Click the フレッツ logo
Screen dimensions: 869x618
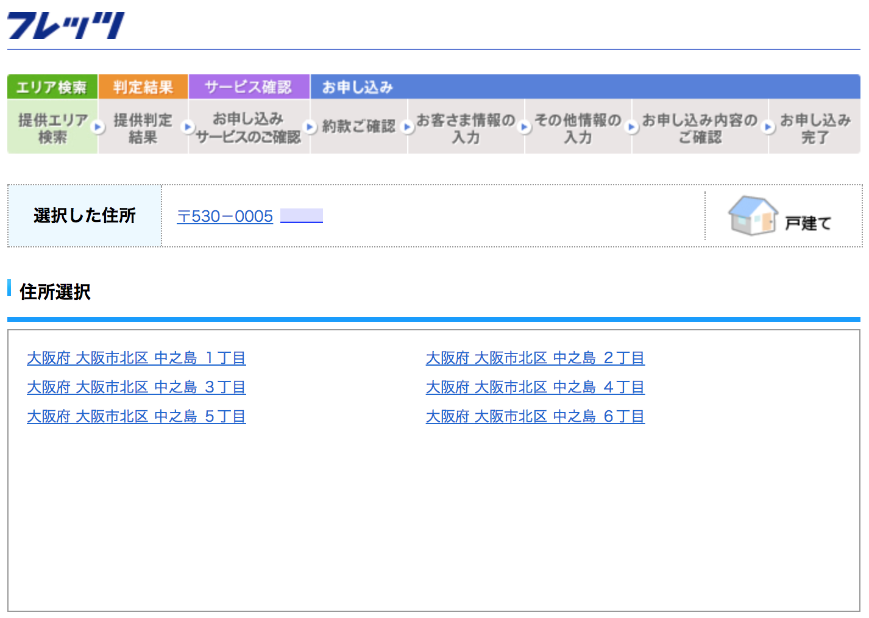coord(66,26)
